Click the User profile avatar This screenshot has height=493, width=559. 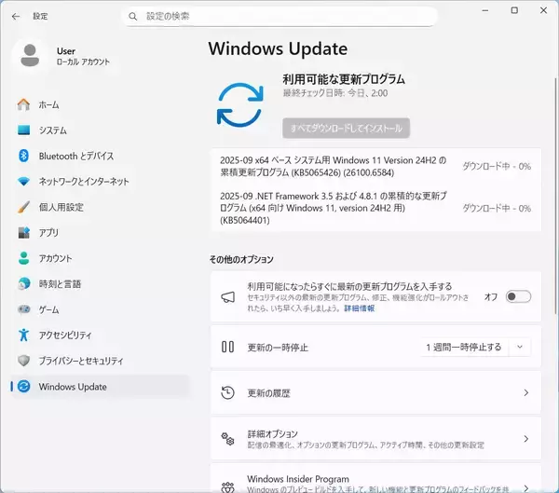pyautogui.click(x=33, y=54)
